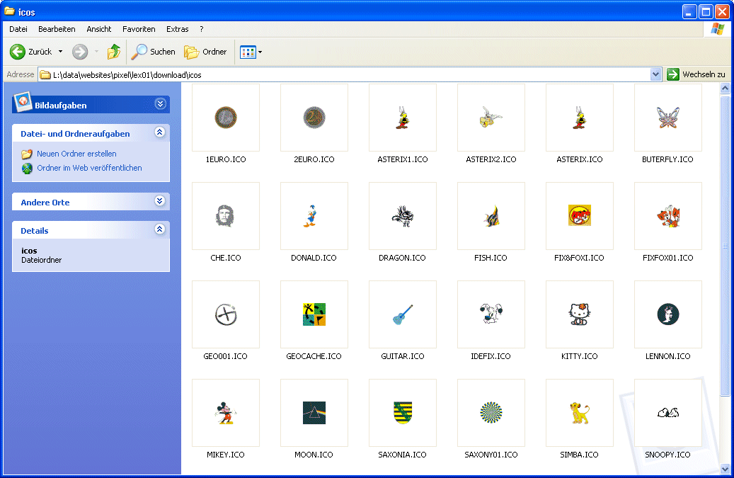This screenshot has height=478, width=734.
Task: Open forward history dropdown arrow
Action: (x=96, y=52)
